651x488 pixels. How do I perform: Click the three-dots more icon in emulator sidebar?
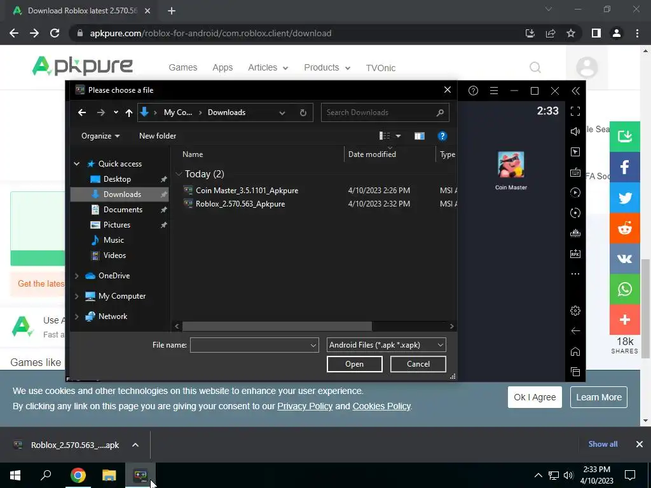click(575, 274)
